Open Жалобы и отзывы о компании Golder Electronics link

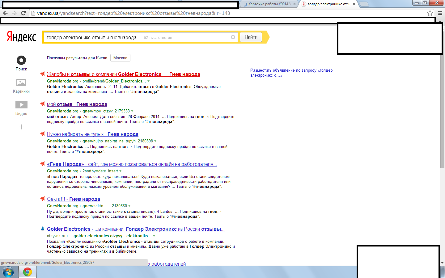point(123,74)
